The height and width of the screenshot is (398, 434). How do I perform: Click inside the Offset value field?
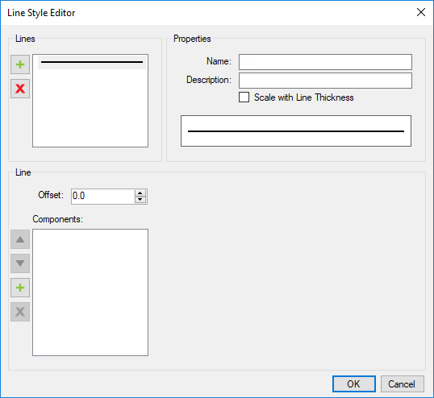point(103,197)
